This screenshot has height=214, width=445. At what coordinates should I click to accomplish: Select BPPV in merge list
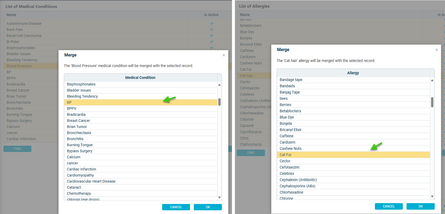coord(141,108)
